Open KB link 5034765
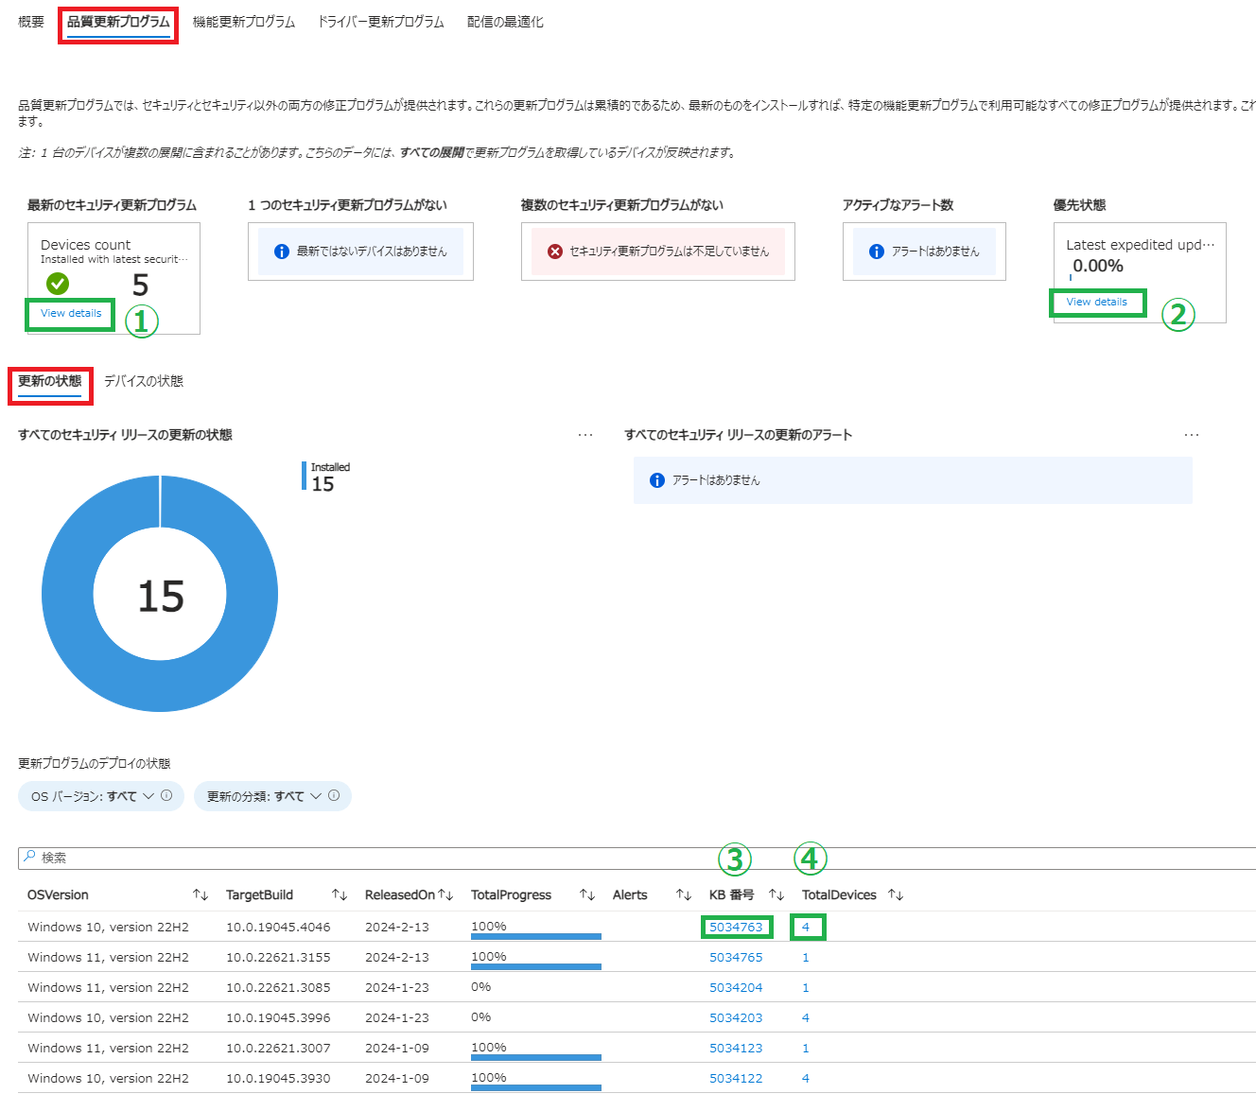Image resolution: width=1256 pixels, height=1111 pixels. point(736,957)
